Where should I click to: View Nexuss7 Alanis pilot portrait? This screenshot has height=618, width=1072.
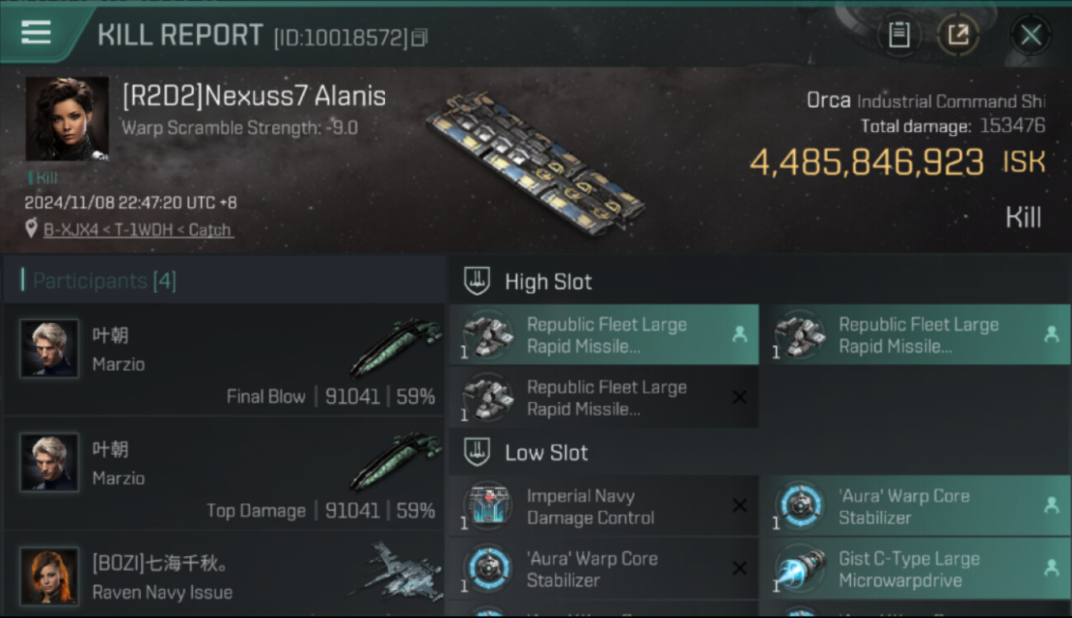(x=67, y=119)
